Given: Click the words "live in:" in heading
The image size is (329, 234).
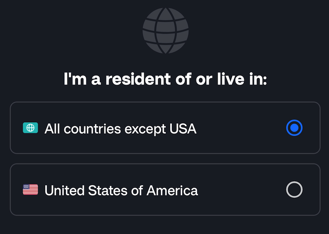Looking at the screenshot, I should (x=242, y=79).
